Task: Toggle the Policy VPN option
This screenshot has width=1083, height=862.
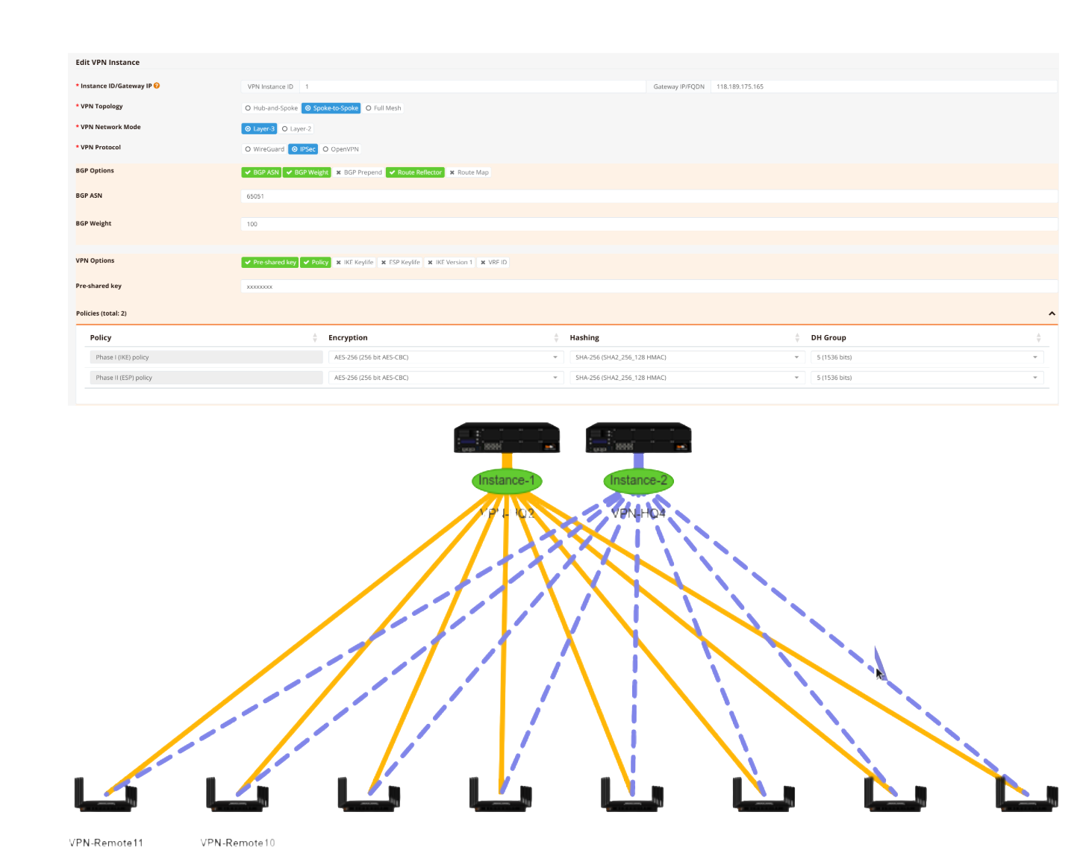Action: click(x=316, y=263)
